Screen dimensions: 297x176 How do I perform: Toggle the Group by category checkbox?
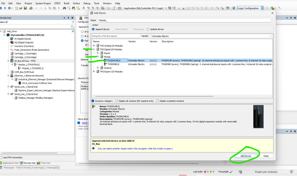pyautogui.click(x=93, y=101)
